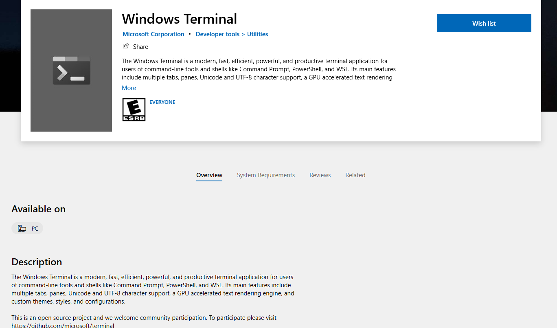This screenshot has height=328, width=557.
Task: Select the Overview tab
Action: coord(209,175)
